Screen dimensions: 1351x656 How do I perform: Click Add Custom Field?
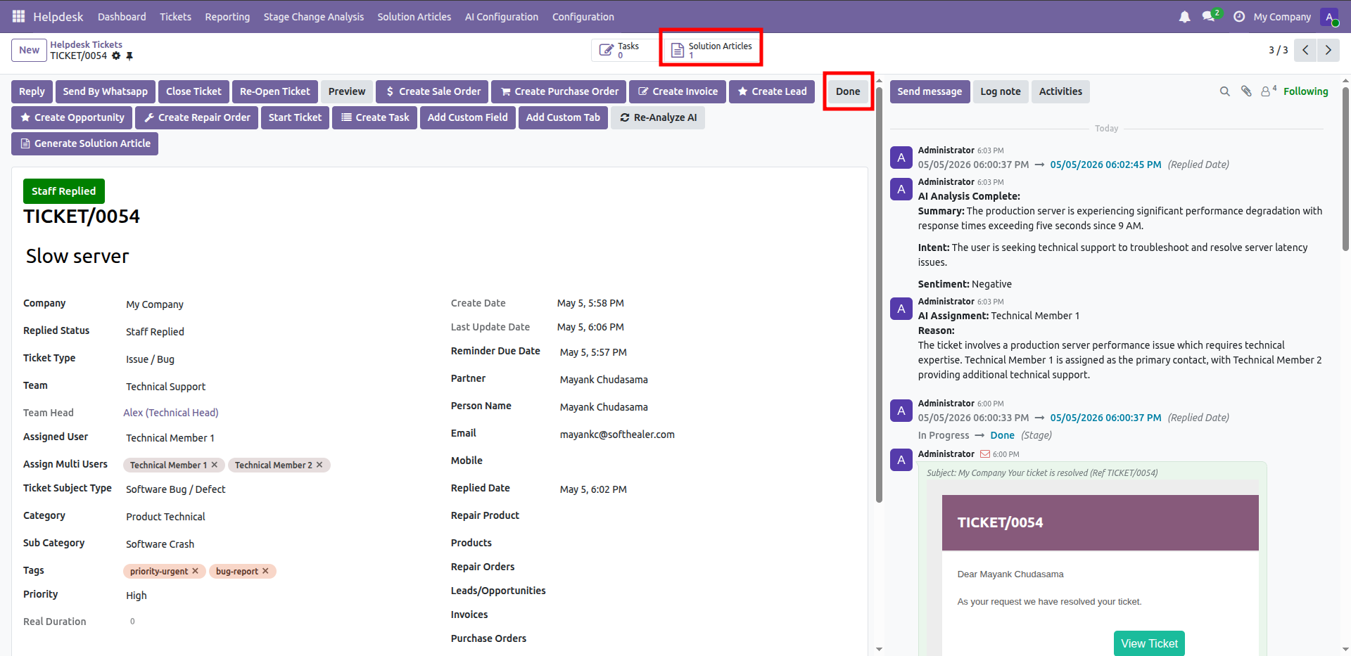coord(467,117)
